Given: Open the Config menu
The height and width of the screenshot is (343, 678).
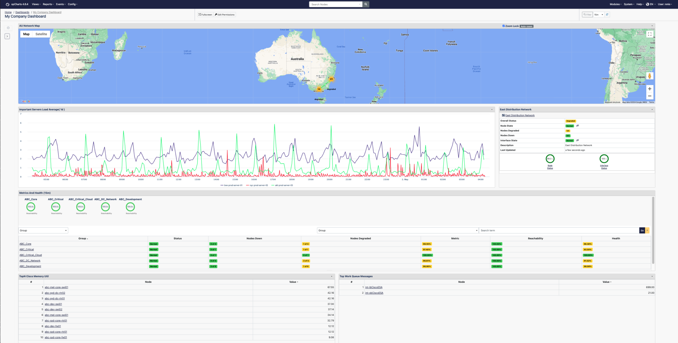Looking at the screenshot, I should [x=73, y=4].
